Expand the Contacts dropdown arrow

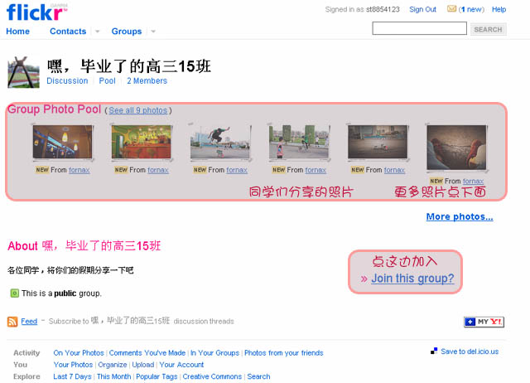coord(98,32)
